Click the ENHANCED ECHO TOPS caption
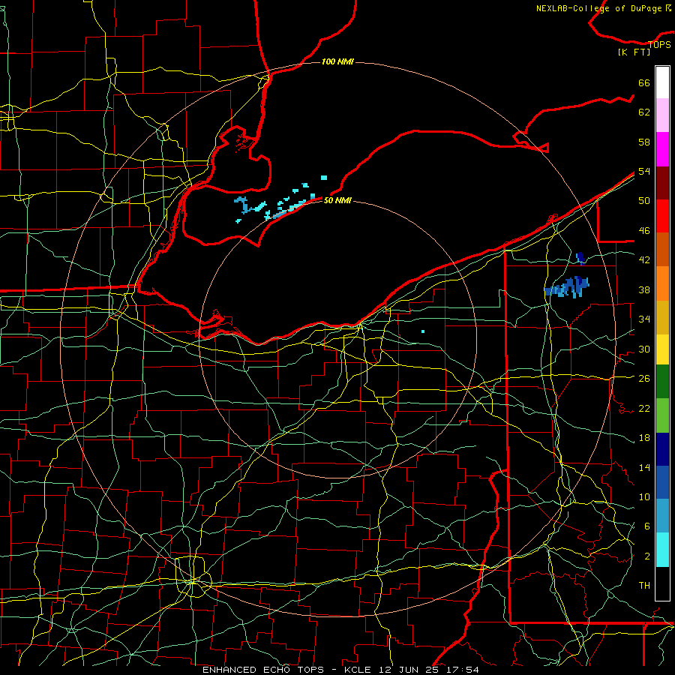 click(x=340, y=670)
